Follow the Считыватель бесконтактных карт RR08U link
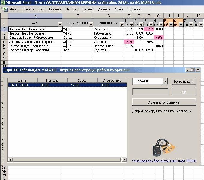This screenshot has width=204, height=180. coord(164,161)
